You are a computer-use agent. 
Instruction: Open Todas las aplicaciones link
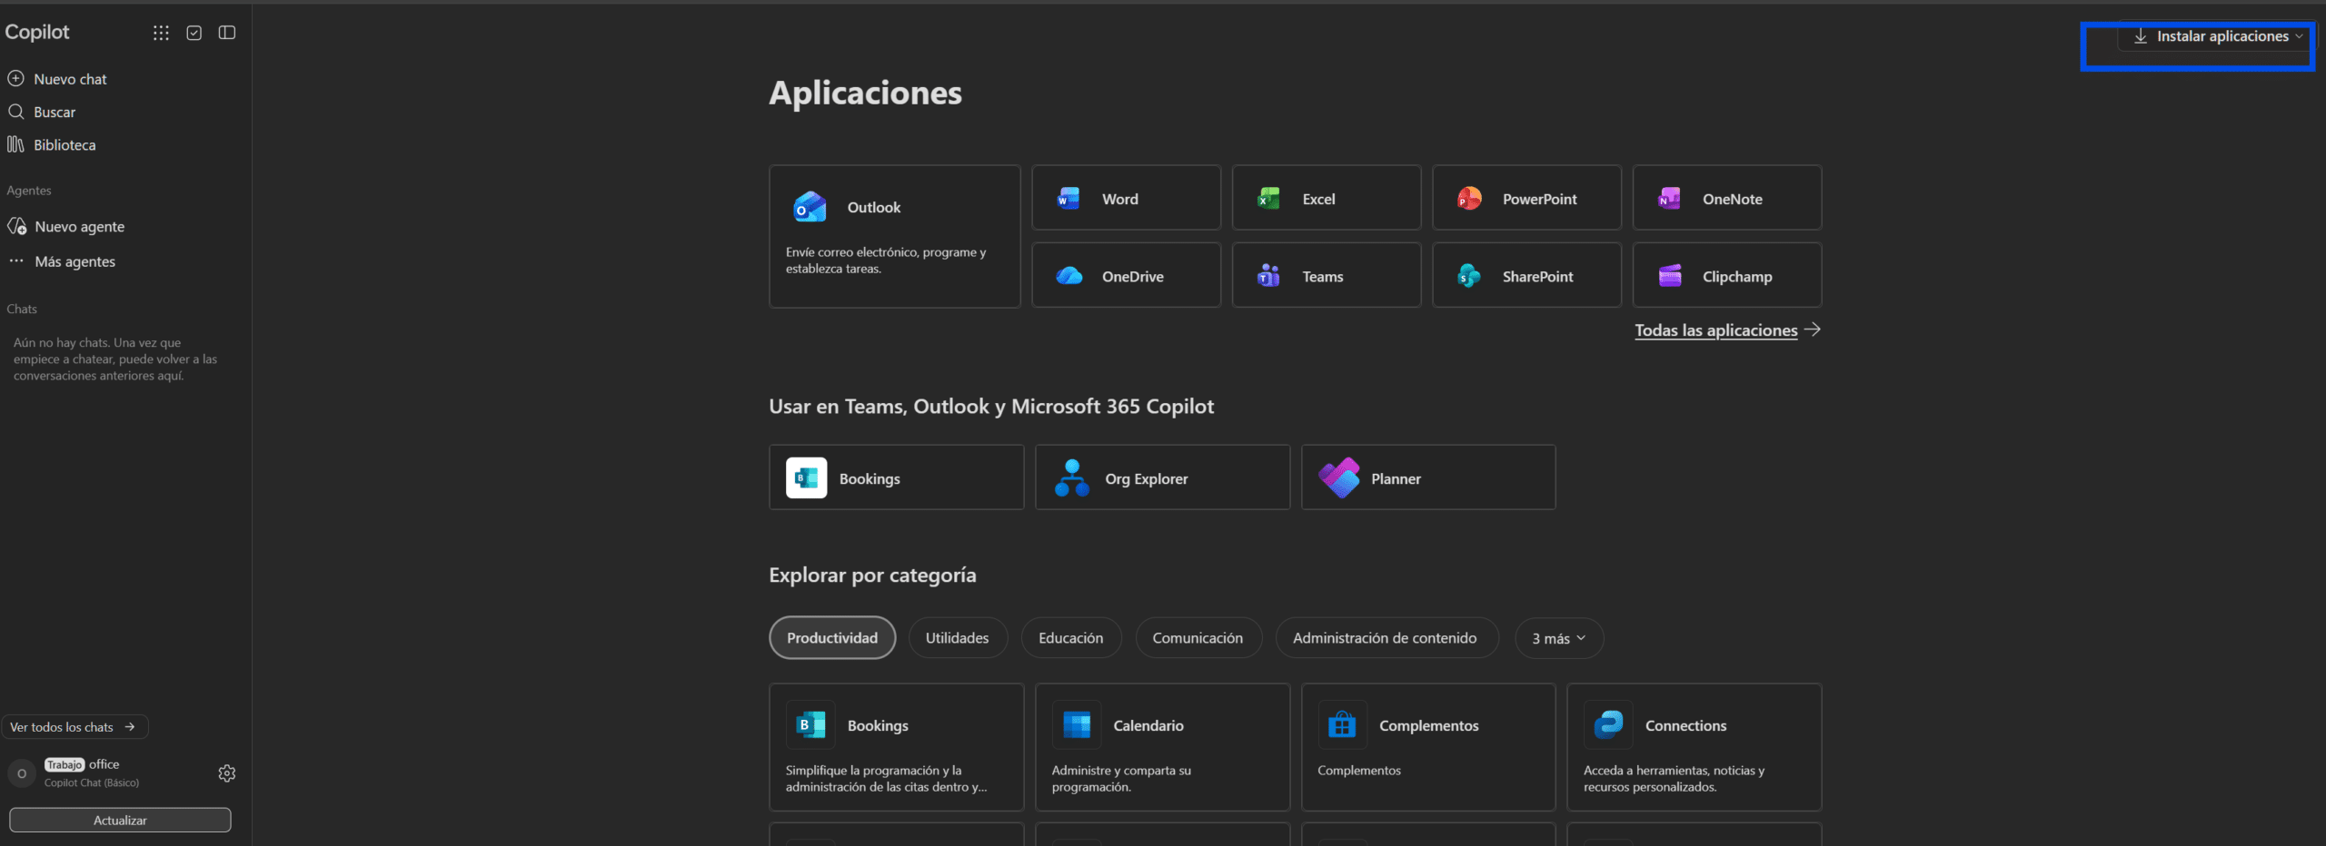tap(1727, 330)
